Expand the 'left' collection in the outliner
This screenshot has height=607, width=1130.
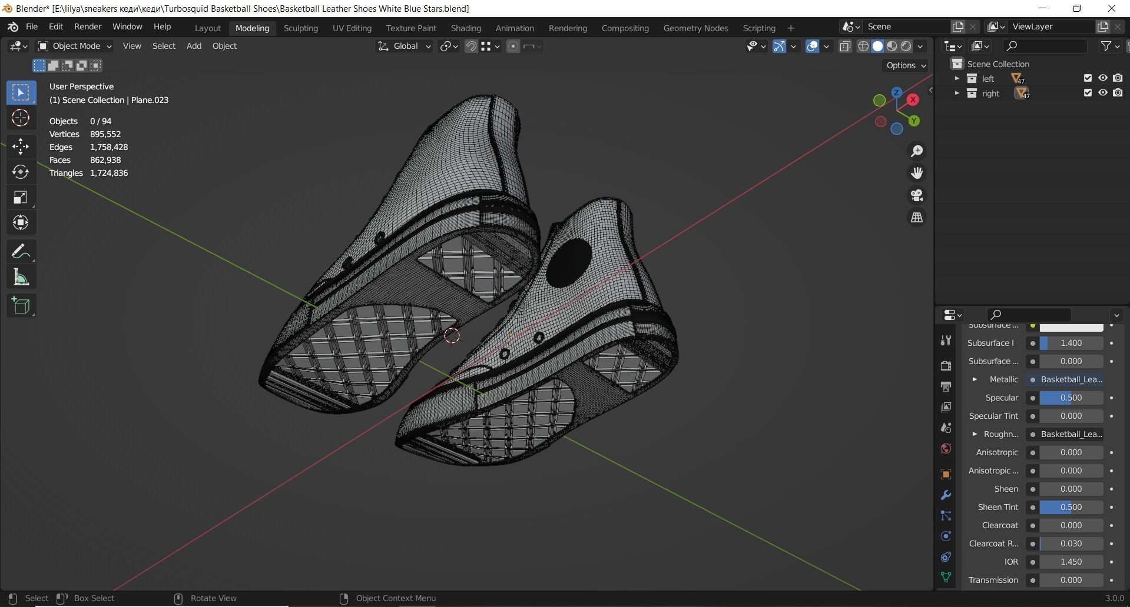[957, 78]
